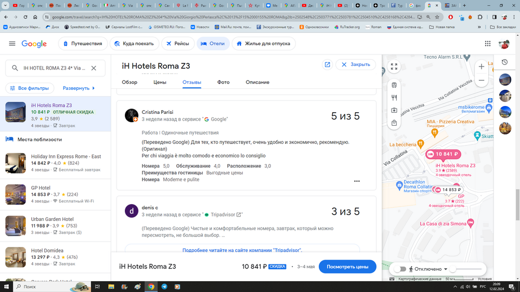This screenshot has height=292, width=520.
Task: Select Holiday Inn Express Rome - East listing
Action: [56, 163]
